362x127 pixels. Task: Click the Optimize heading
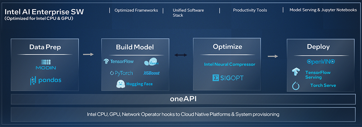227,47
